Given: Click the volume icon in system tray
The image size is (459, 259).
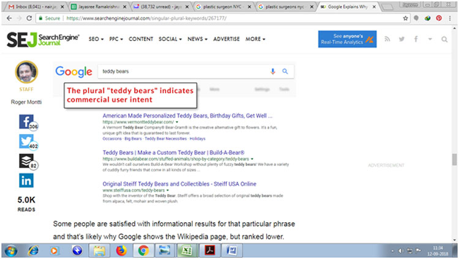Looking at the screenshot, I should tap(401, 251).
